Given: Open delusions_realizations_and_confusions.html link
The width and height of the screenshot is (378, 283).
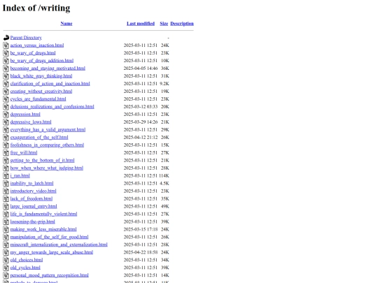Looking at the screenshot, I should pyautogui.click(x=52, y=107).
